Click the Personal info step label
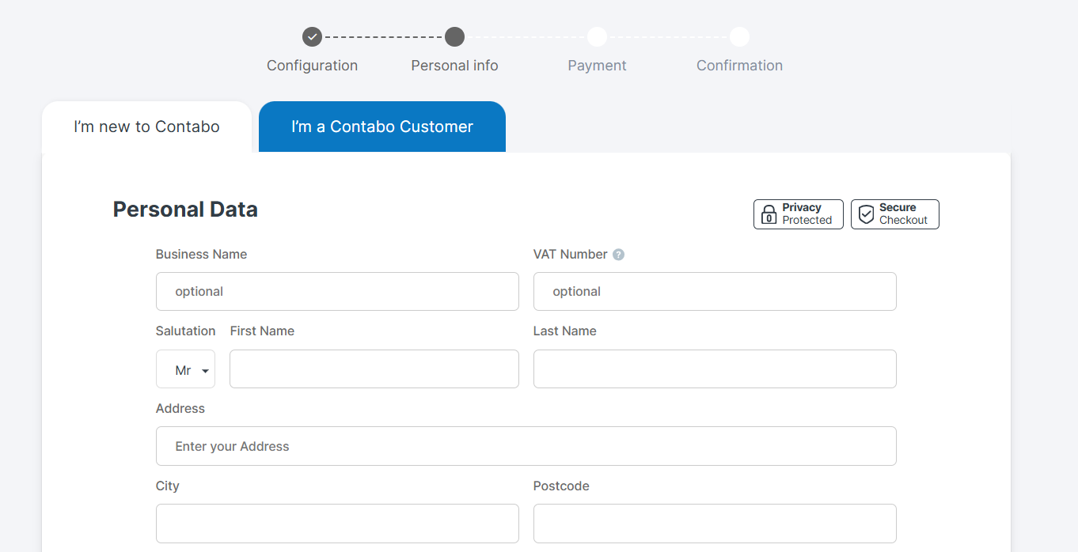Viewport: 1078px width, 552px height. point(454,66)
